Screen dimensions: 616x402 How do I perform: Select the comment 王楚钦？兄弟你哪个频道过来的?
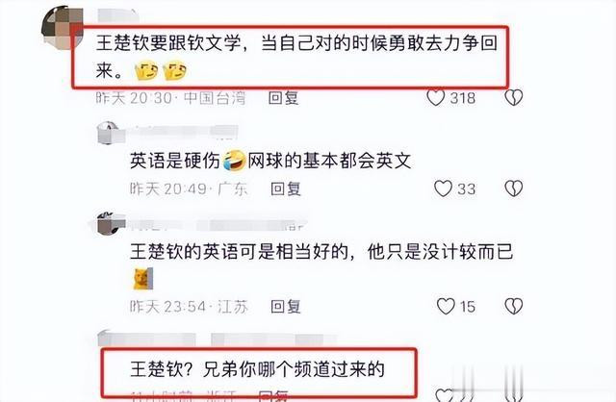point(257,369)
